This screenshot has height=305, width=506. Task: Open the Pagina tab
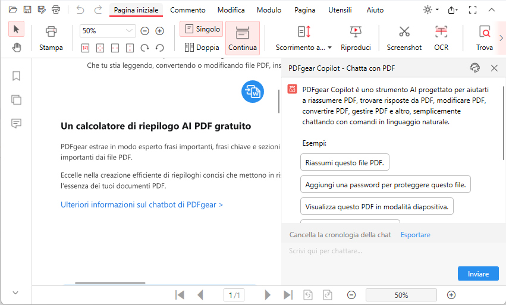pyautogui.click(x=304, y=10)
